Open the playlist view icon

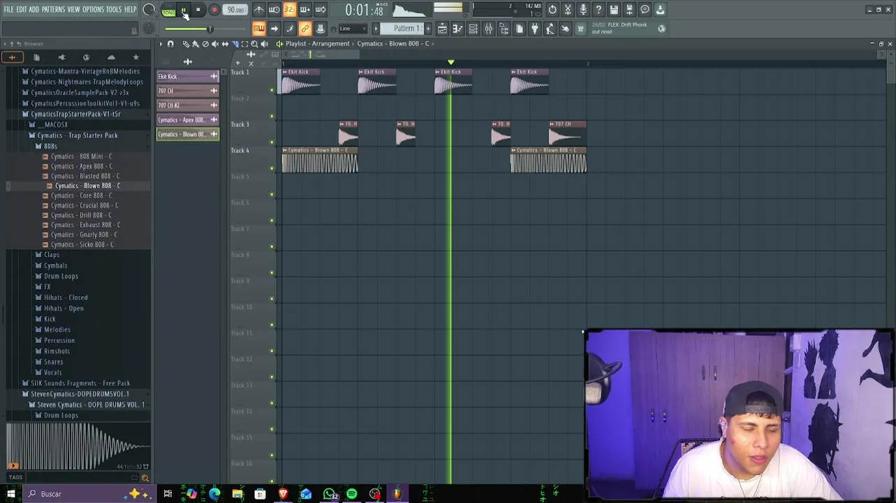443,29
